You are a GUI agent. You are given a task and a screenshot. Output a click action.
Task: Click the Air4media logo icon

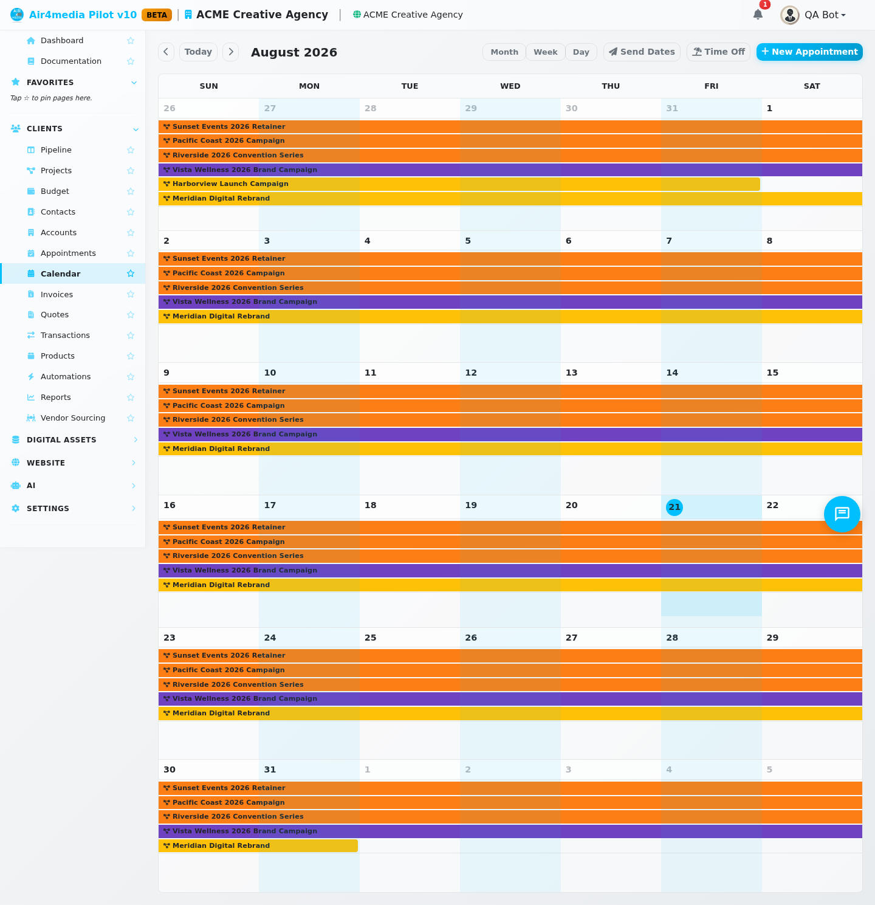[x=17, y=15]
